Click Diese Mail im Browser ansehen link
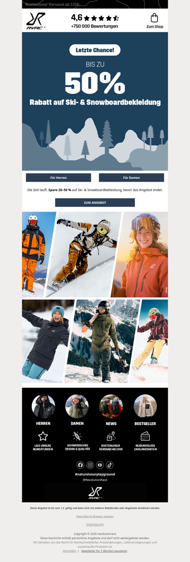Image resolution: width=190 pixels, height=562 pixels. pos(95,516)
